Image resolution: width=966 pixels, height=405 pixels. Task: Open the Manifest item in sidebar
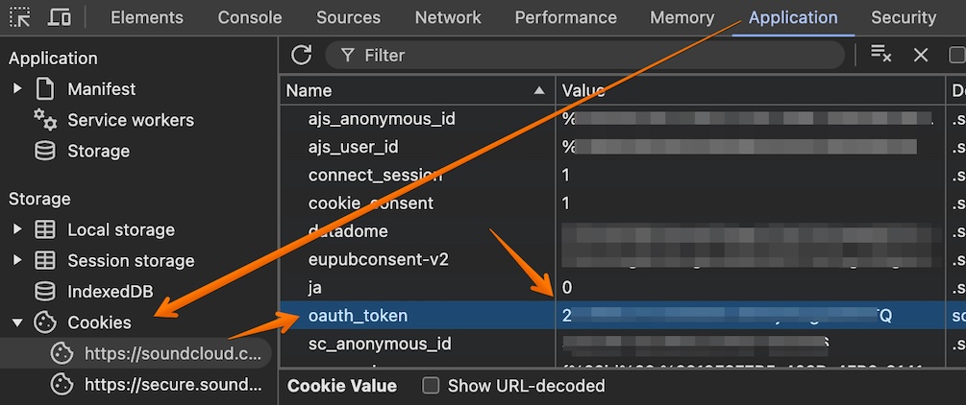[x=101, y=89]
